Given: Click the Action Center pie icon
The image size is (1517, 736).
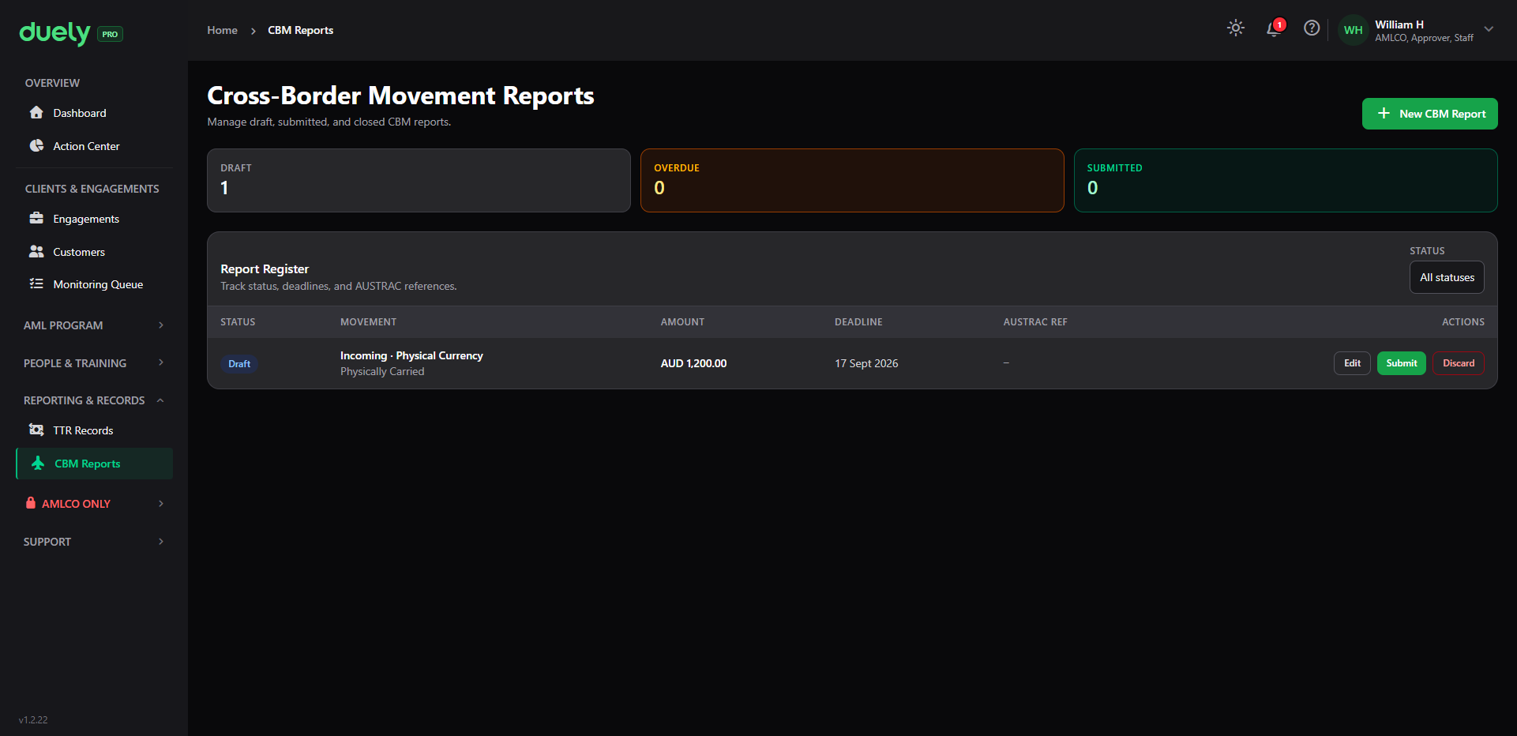Looking at the screenshot, I should pos(36,145).
